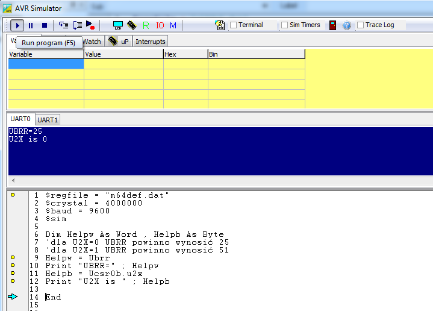
Task: Toggle breakpoint marker on line 9
Action: click(x=13, y=257)
